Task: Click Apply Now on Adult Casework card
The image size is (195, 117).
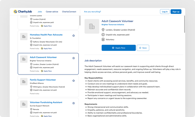Action: click(46, 71)
